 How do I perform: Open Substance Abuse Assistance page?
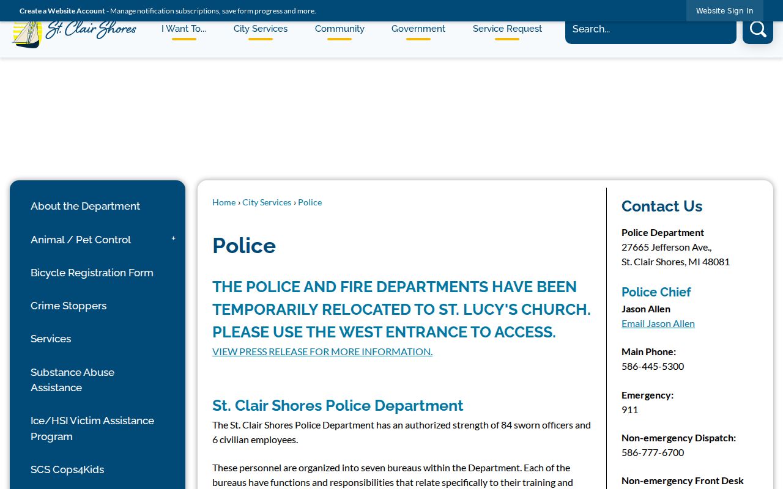tap(72, 380)
